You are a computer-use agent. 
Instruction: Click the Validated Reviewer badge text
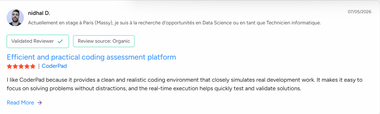(32, 41)
